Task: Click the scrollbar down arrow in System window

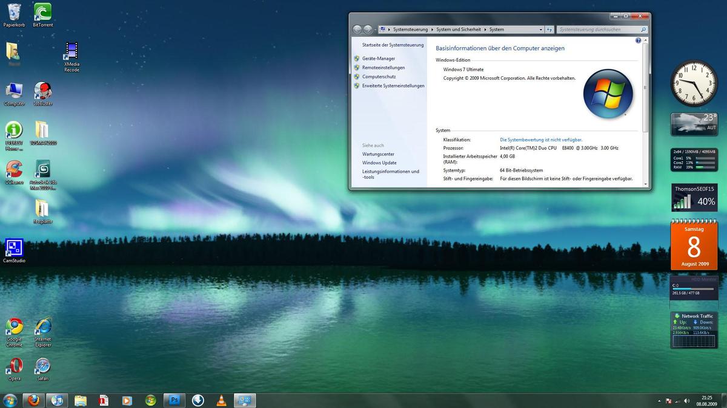Action: [x=646, y=184]
